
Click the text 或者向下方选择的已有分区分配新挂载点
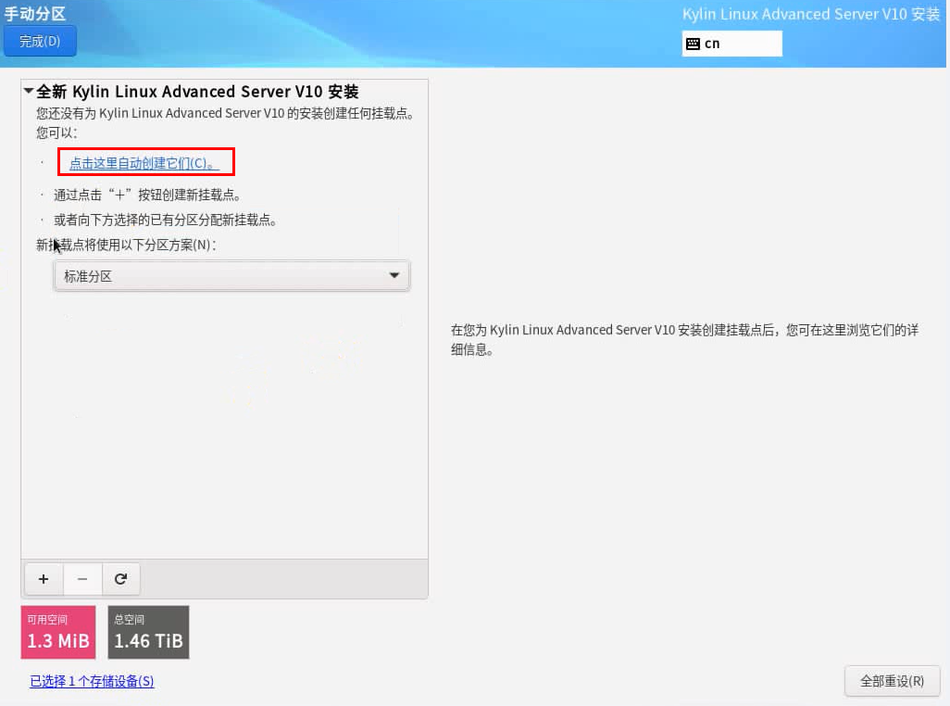tap(166, 220)
